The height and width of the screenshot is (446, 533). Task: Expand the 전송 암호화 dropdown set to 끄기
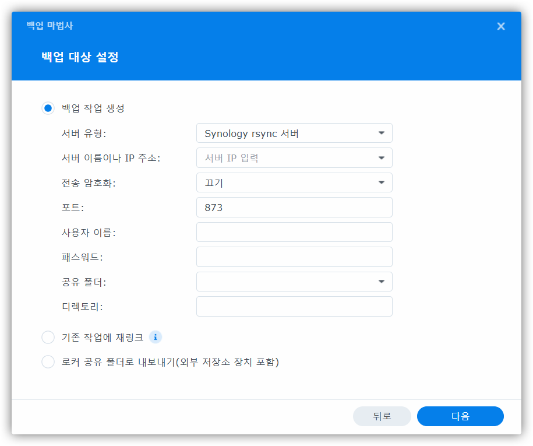294,182
